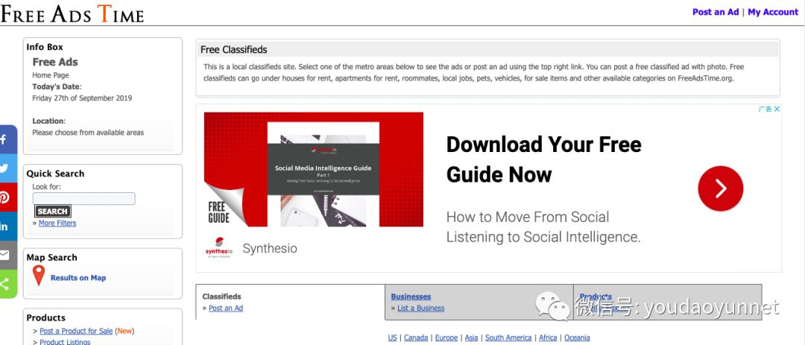805x345 pixels.
Task: Click the Post an Ad header link
Action: [x=715, y=12]
